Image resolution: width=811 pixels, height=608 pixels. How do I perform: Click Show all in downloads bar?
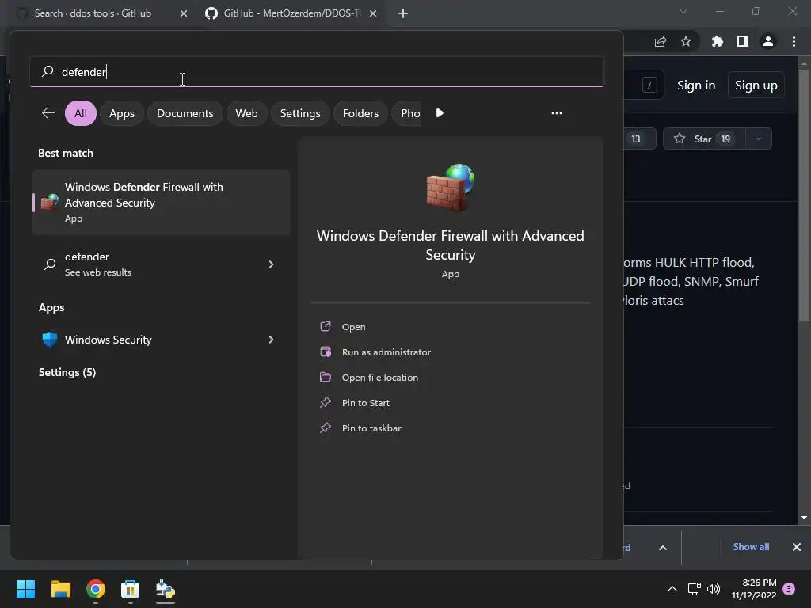click(x=751, y=547)
